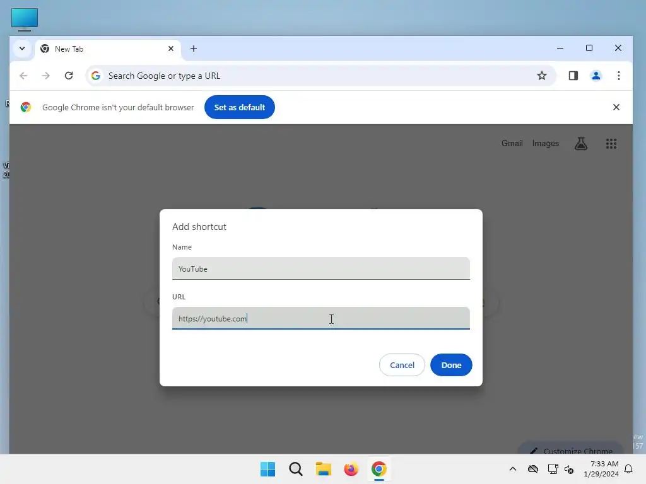Maximize the Chrome window
The image size is (646, 484).
tap(589, 48)
